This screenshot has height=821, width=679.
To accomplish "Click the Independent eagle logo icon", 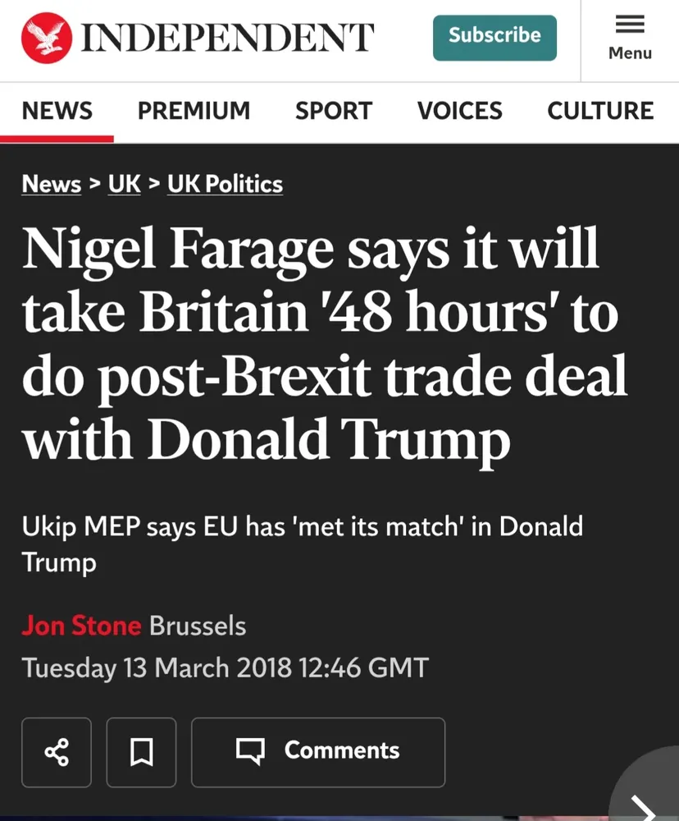I will pyautogui.click(x=47, y=39).
